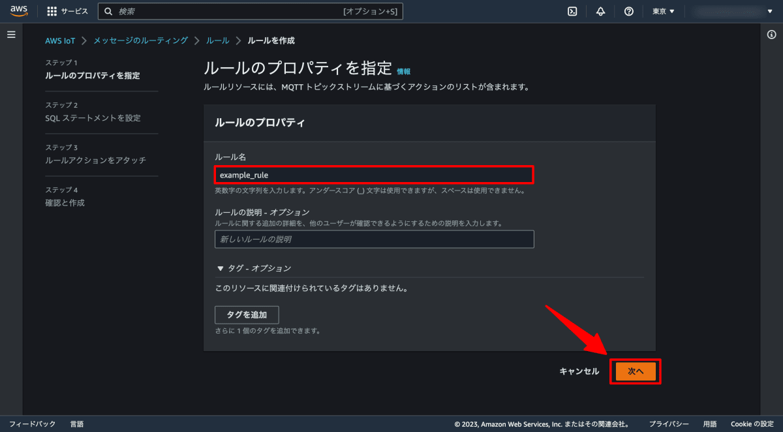Open Cookie の設定 footer link
The width and height of the screenshot is (783, 432).
point(752,424)
